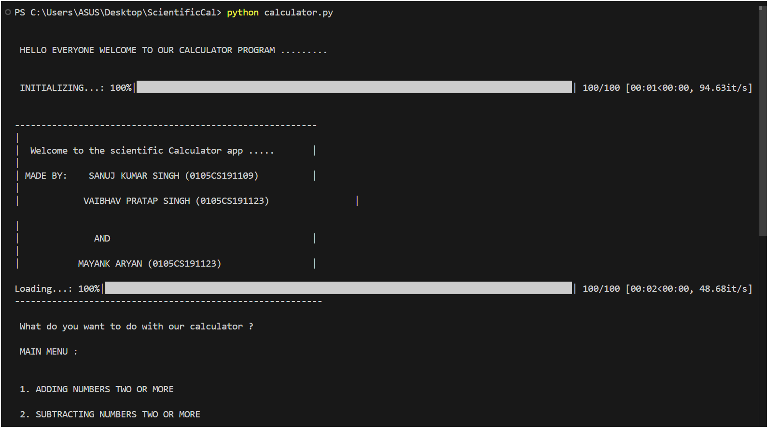
Task: Click the 'AND' line in banner
Action: coord(102,239)
